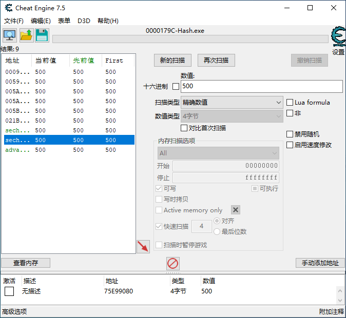Viewport: 346px width, 318px height.
Task: Select result row with address 021B...
Action: [x=69, y=121]
